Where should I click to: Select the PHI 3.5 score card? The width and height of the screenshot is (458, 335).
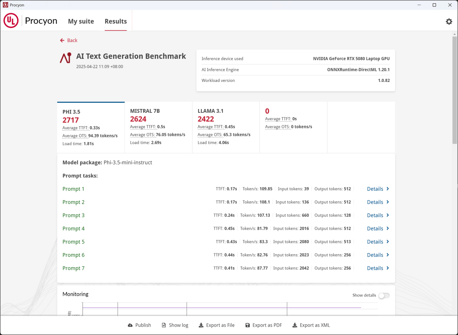tap(91, 127)
